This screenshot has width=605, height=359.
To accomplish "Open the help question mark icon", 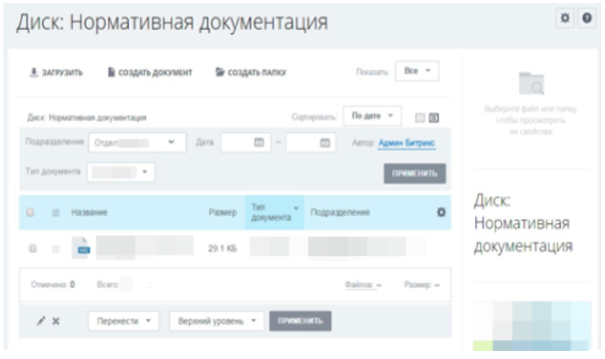I will 587,18.
